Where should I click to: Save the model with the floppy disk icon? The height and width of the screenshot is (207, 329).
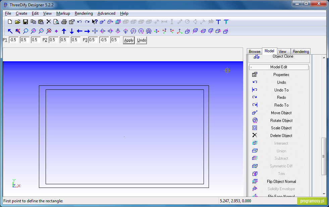click(x=25, y=21)
